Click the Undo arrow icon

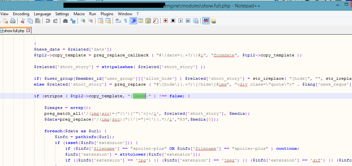[x=48, y=21]
